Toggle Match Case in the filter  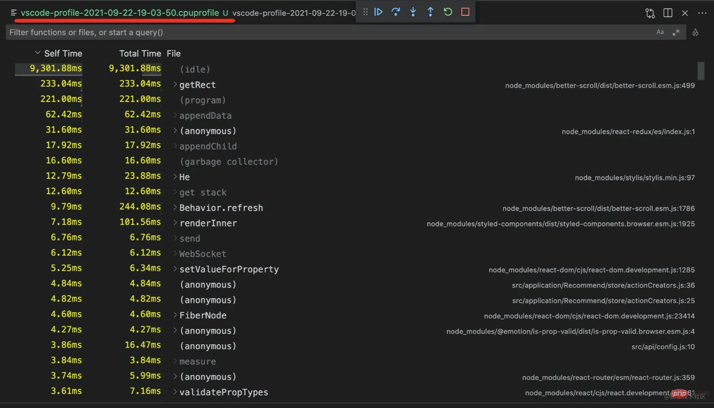(x=660, y=32)
